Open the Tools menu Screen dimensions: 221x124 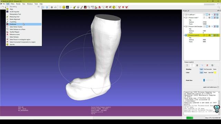click(x=36, y=4)
